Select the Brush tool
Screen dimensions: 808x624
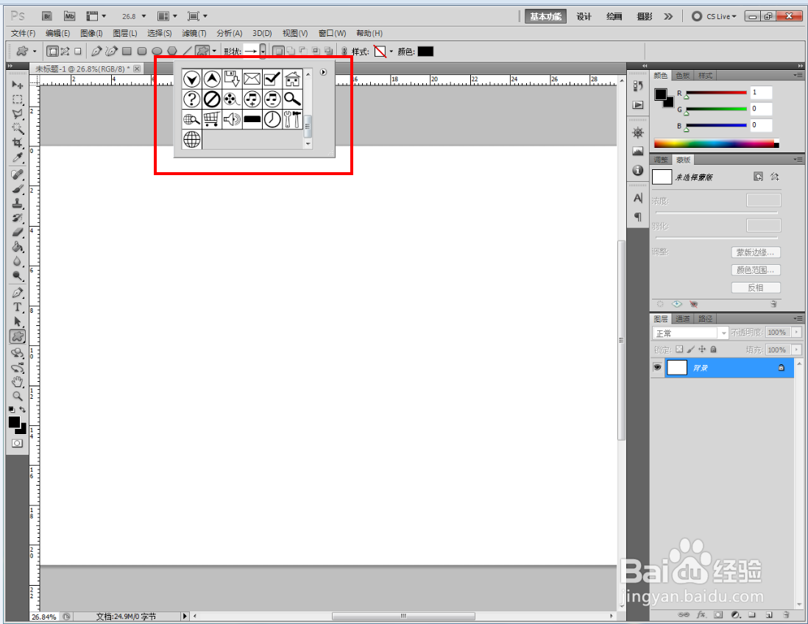[18, 189]
